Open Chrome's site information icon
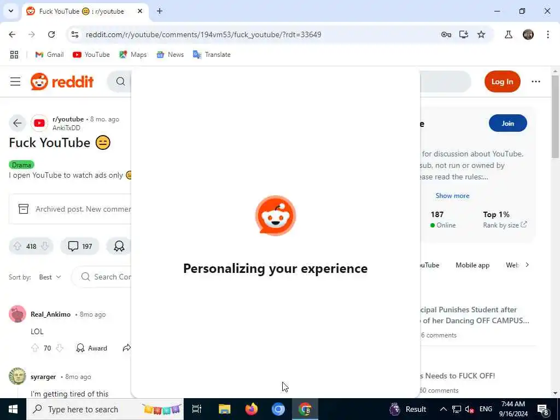The width and height of the screenshot is (560, 420). 75,34
